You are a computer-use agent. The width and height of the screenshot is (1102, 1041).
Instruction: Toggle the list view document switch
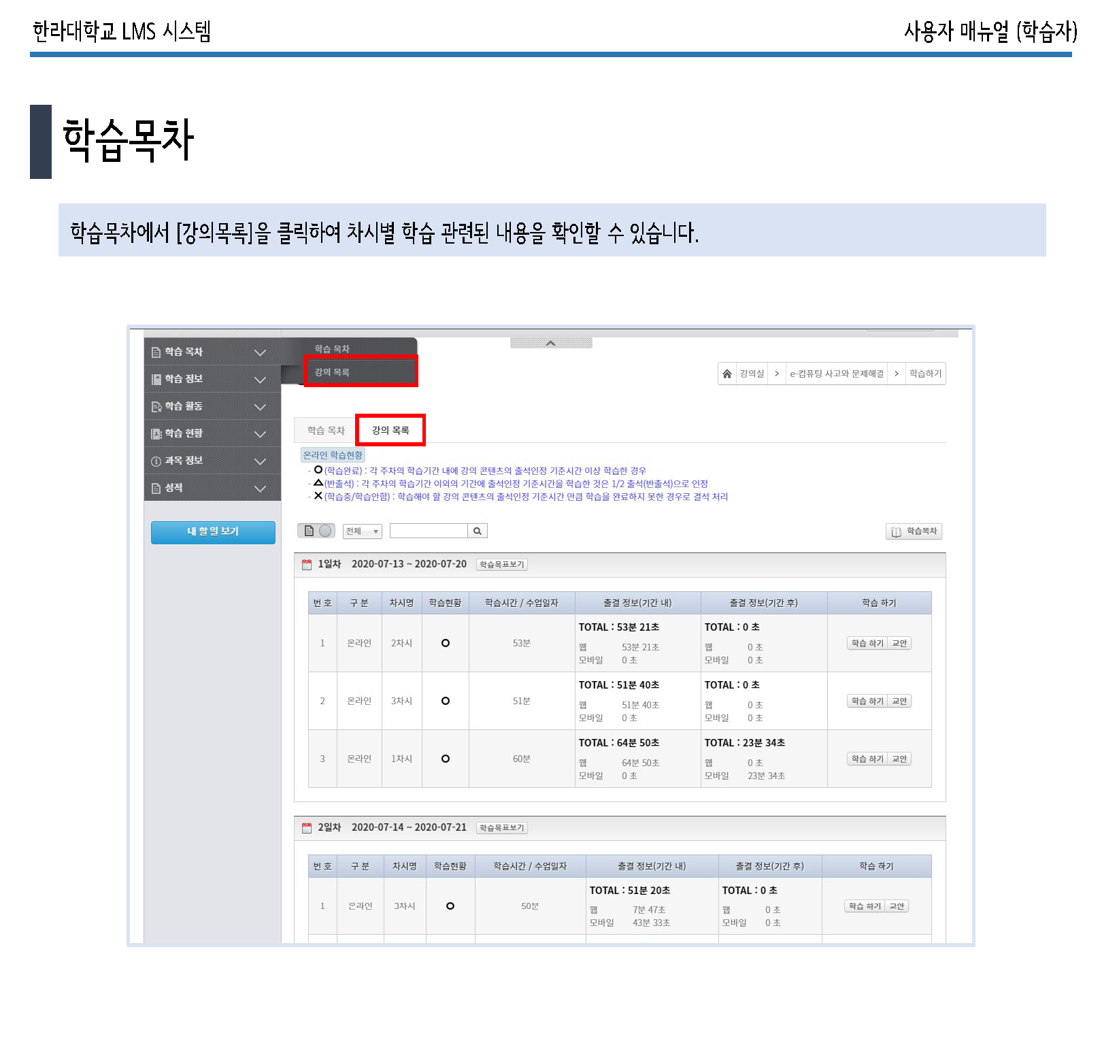(309, 531)
